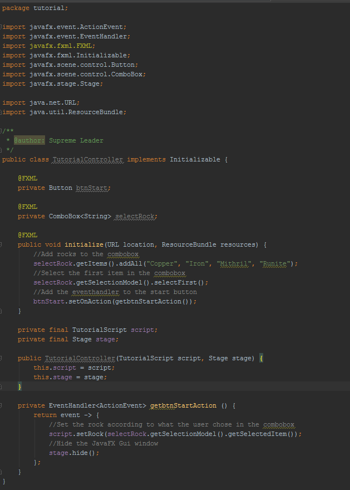Click the import java.net.URL line
Screen dimensions: 350x490
pyautogui.click(x=41, y=102)
